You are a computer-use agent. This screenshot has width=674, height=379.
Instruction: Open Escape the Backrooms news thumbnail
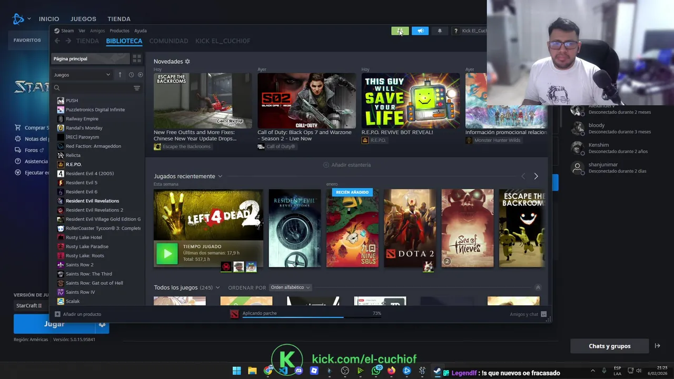pos(203,101)
